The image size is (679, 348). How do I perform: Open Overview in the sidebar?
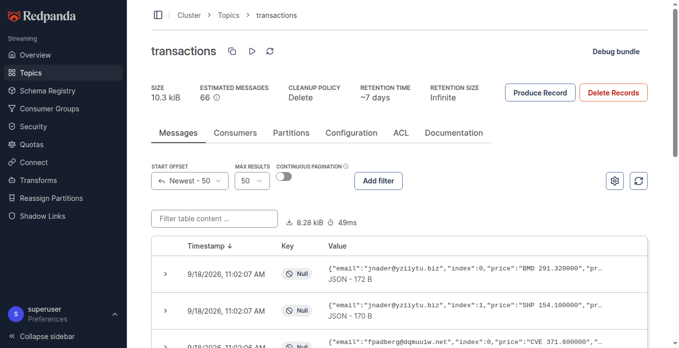tap(63, 55)
